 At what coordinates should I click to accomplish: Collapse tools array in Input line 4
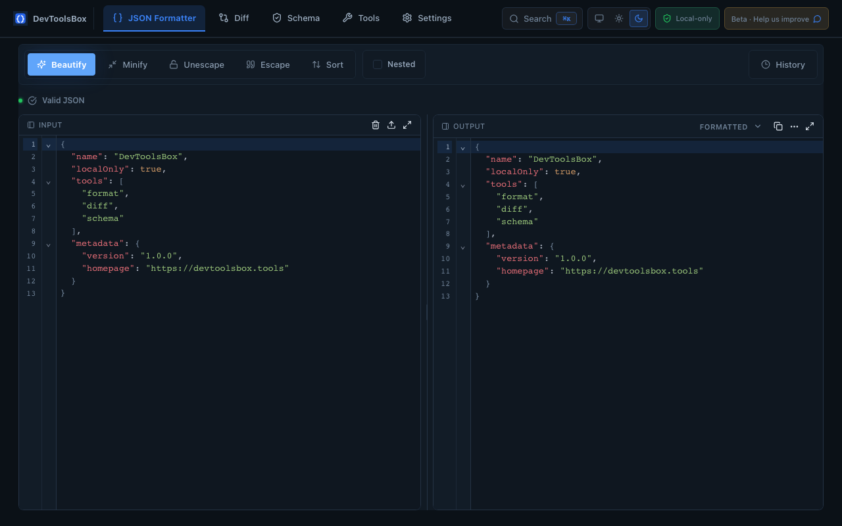click(x=48, y=182)
